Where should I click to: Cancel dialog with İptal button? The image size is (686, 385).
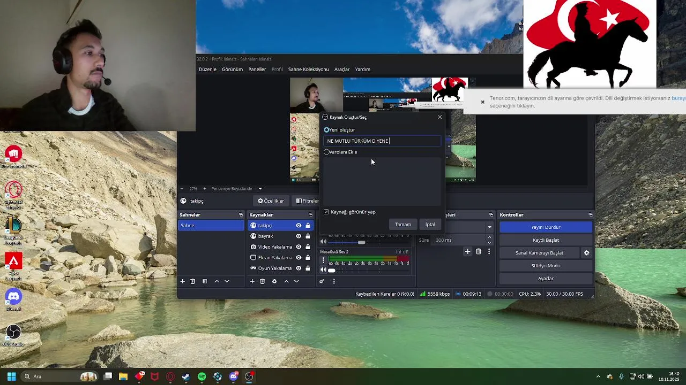click(430, 225)
